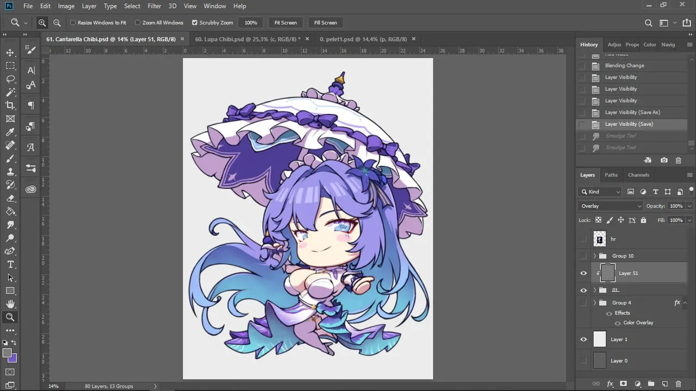This screenshot has height=391, width=696.
Task: Select the Move tool
Action: coord(10,52)
